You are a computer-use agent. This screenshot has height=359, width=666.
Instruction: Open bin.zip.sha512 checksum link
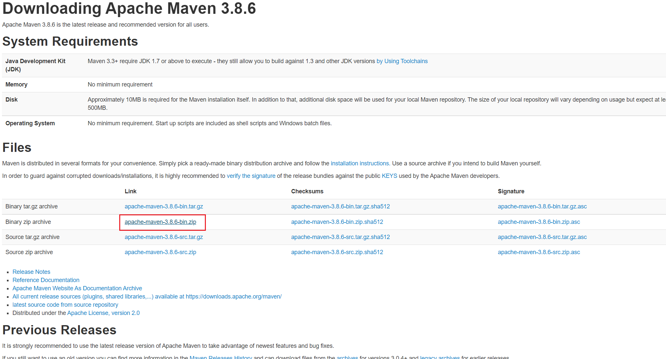(337, 222)
